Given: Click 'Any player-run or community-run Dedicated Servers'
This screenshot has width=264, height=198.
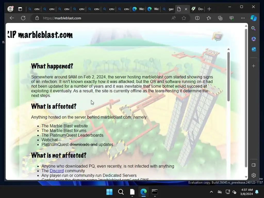Looking at the screenshot, I should coord(89,175).
